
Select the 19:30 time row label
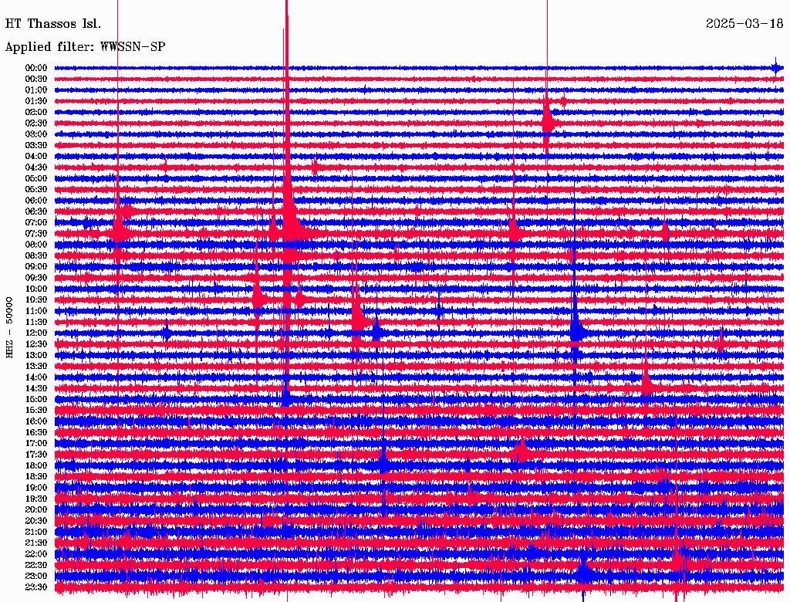(x=36, y=499)
